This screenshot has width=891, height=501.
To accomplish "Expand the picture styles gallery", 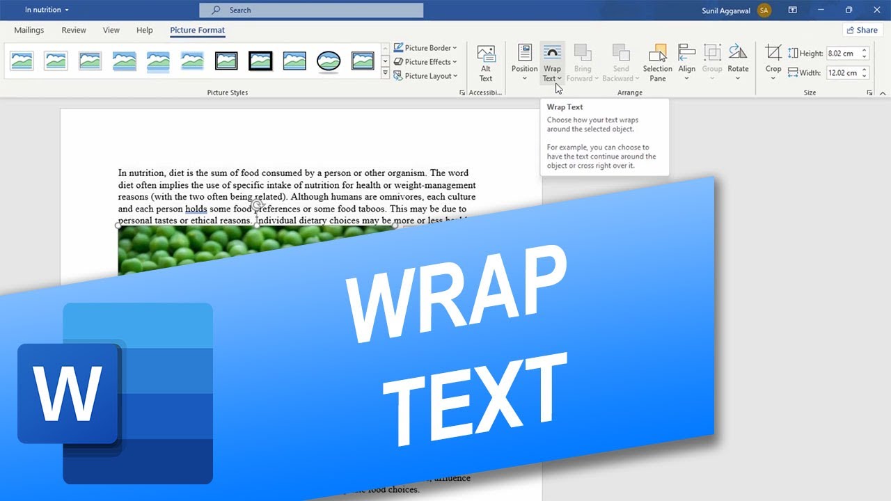I will (385, 75).
